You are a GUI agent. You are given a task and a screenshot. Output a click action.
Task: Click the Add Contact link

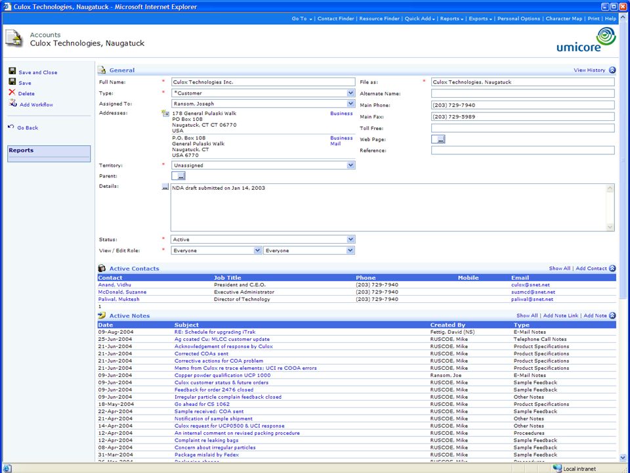tap(591, 268)
